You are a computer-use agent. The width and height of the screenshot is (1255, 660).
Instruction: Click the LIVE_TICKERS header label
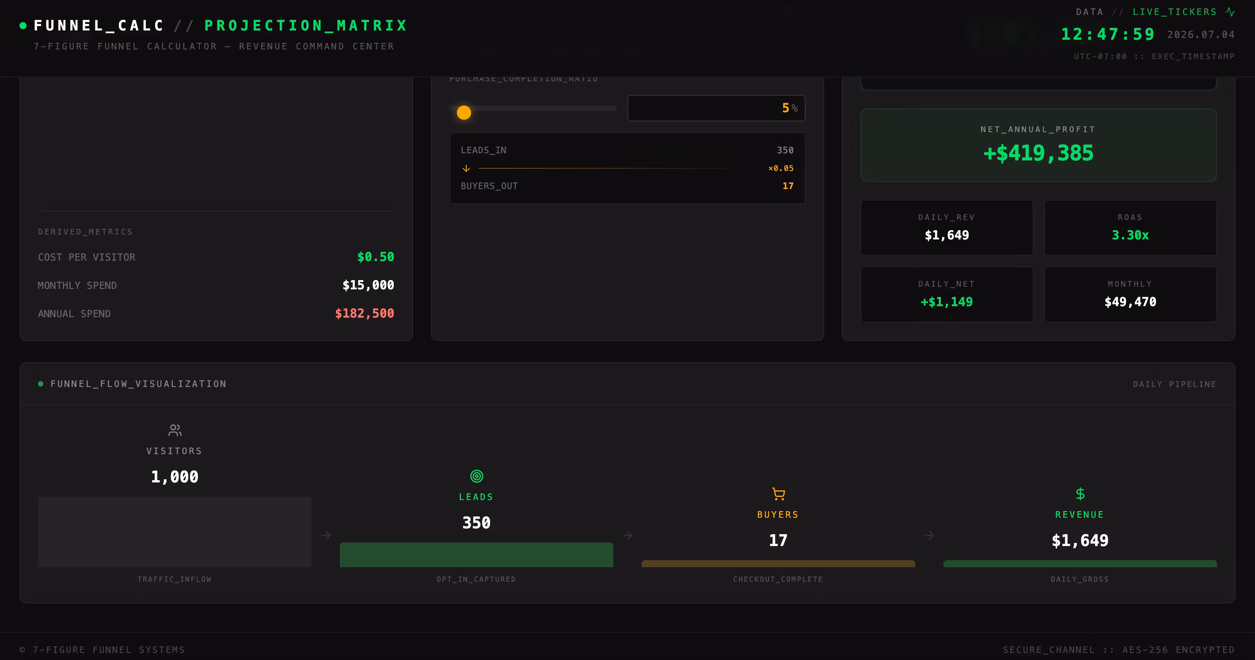(1175, 11)
